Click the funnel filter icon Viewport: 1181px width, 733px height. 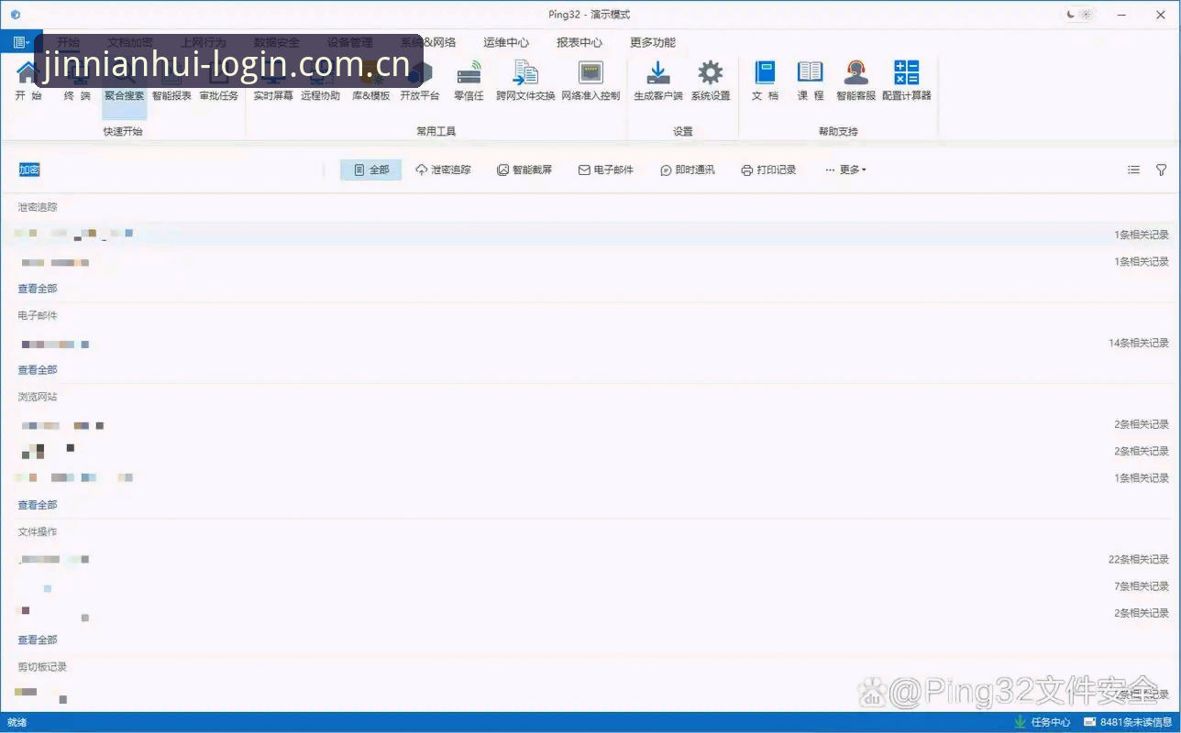pyautogui.click(x=1161, y=170)
